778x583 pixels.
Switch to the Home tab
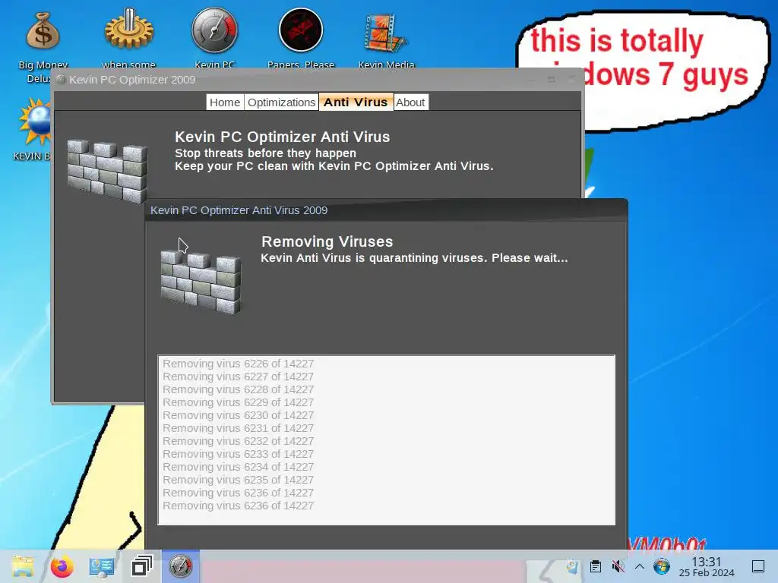[x=225, y=102]
